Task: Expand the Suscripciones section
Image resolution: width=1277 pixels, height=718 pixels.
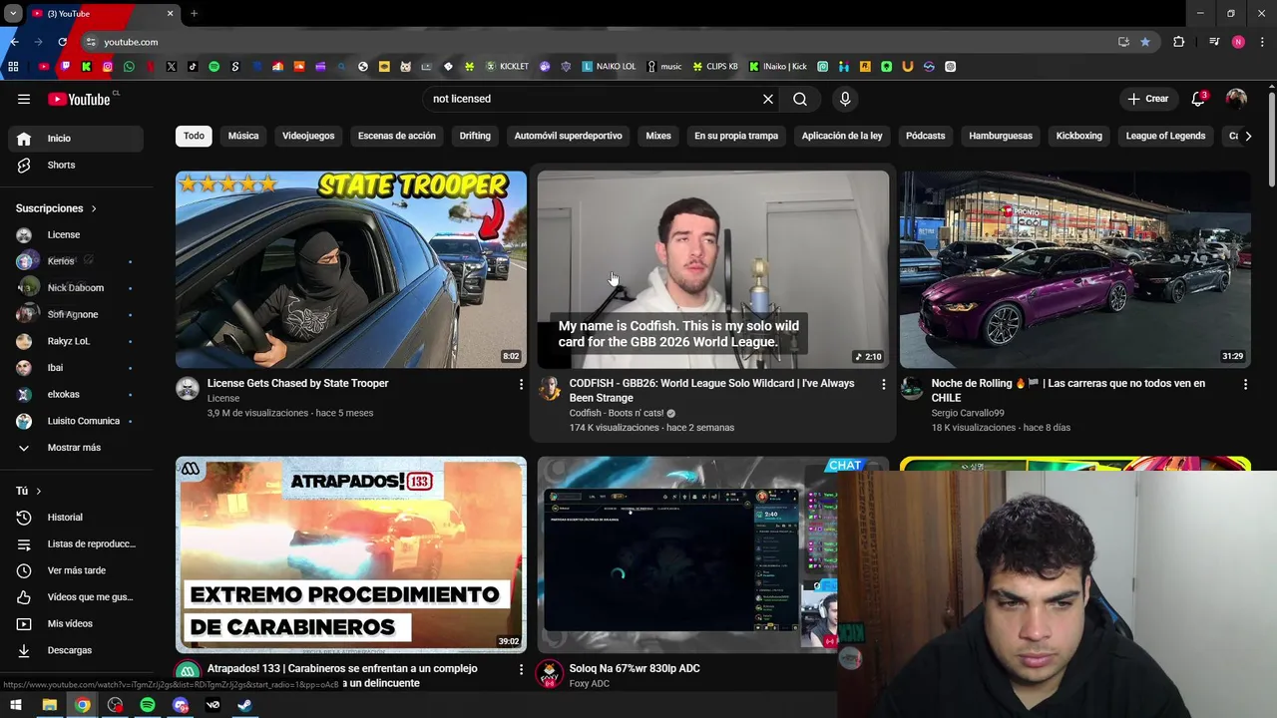Action: click(56, 208)
